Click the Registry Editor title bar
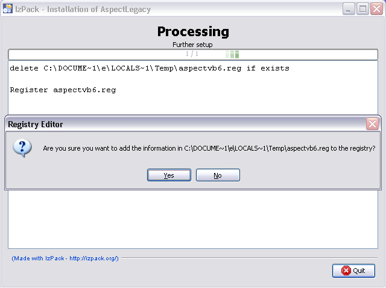 (x=185, y=124)
